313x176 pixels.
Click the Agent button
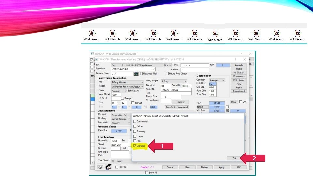coord(239,87)
